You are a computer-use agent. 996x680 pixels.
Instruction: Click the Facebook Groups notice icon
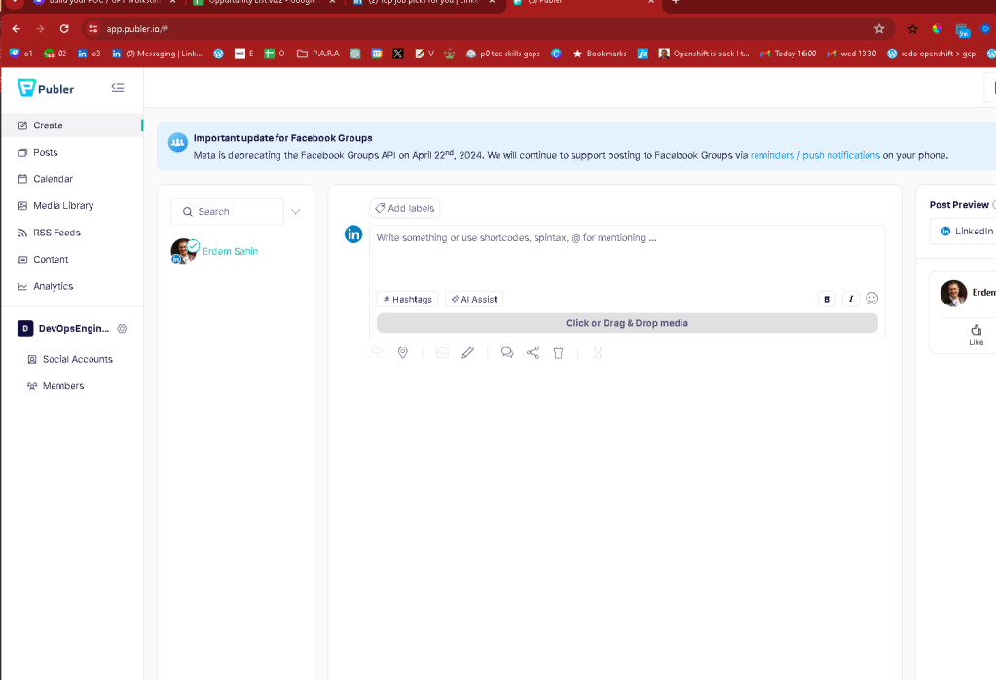pyautogui.click(x=178, y=142)
